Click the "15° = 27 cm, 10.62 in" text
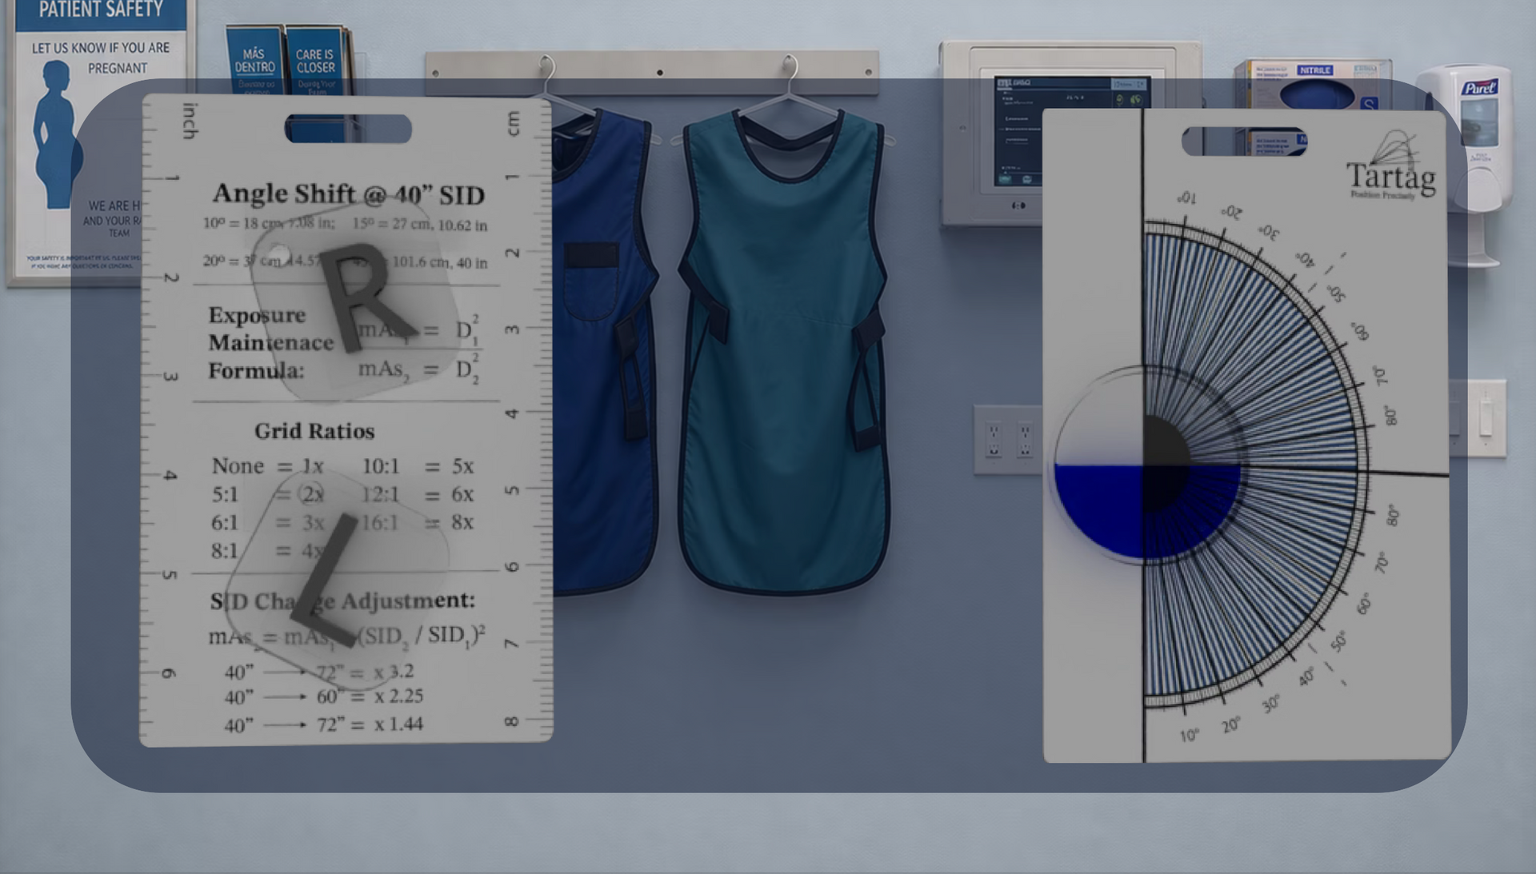 point(420,225)
